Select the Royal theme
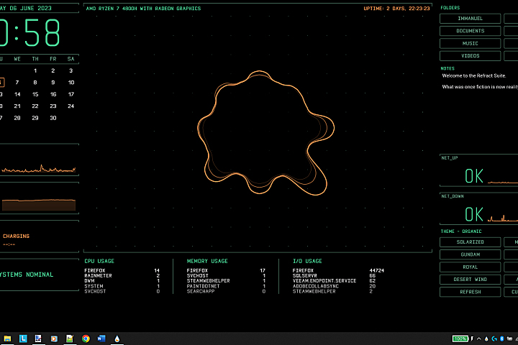The image size is (518, 345). pos(470,267)
